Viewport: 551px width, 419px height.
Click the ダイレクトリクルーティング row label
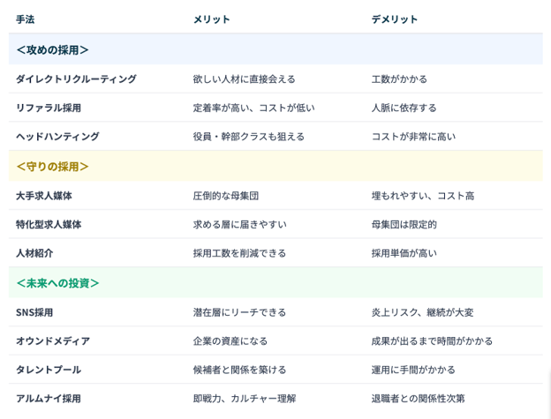76,79
